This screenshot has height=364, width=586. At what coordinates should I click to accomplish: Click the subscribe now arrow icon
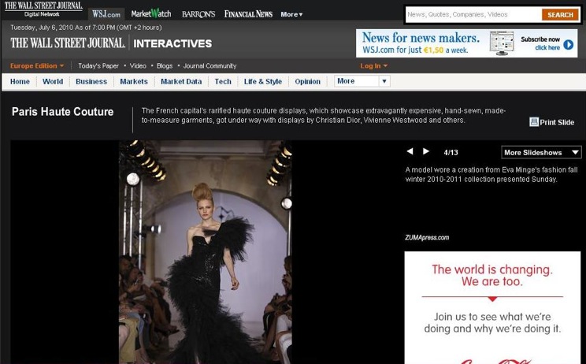569,45
